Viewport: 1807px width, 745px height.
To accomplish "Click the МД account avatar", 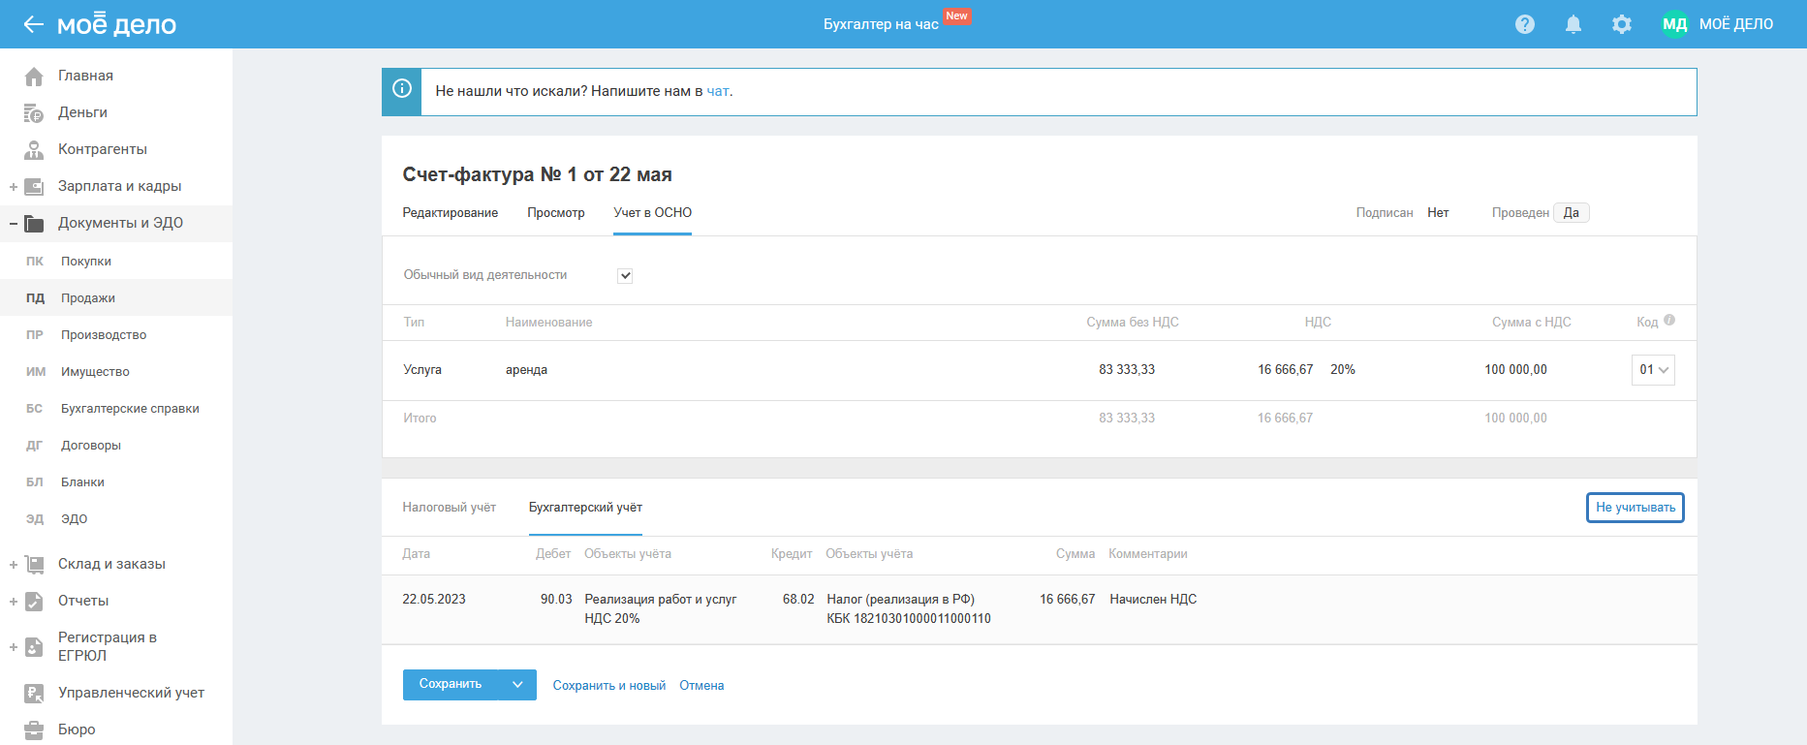I will pyautogui.click(x=1674, y=24).
